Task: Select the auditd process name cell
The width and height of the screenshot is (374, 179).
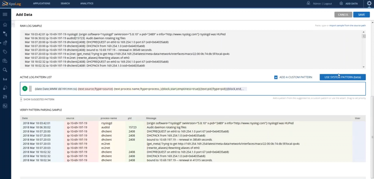Action: 105,127
